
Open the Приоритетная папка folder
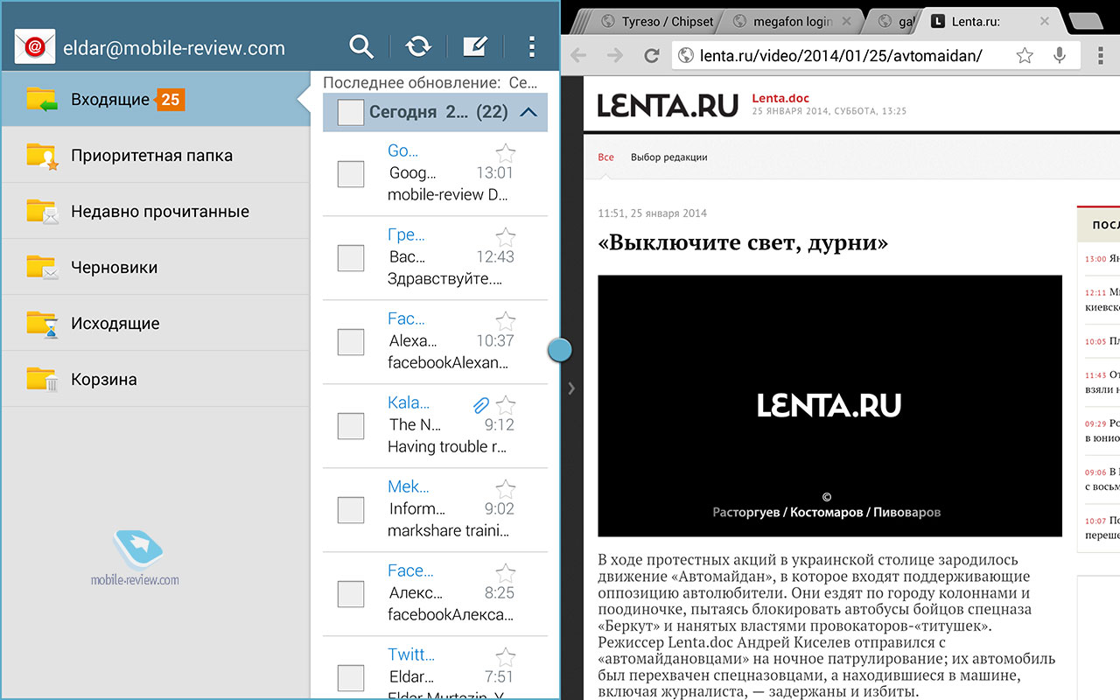tap(155, 156)
